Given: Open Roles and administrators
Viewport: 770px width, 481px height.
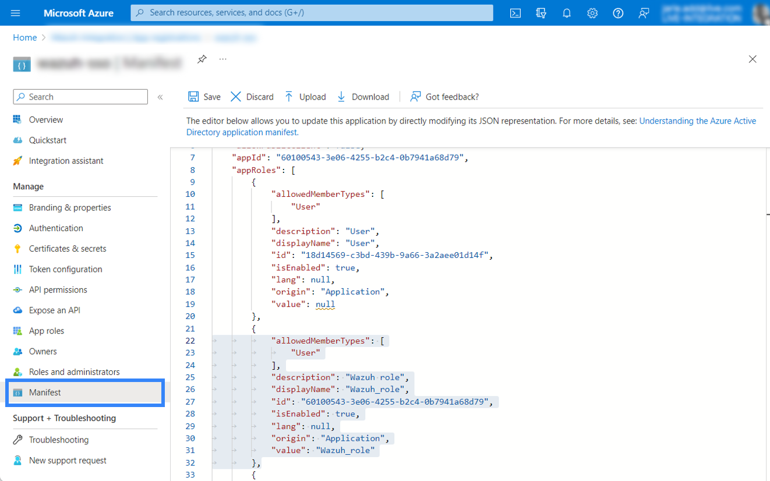Looking at the screenshot, I should coord(75,372).
